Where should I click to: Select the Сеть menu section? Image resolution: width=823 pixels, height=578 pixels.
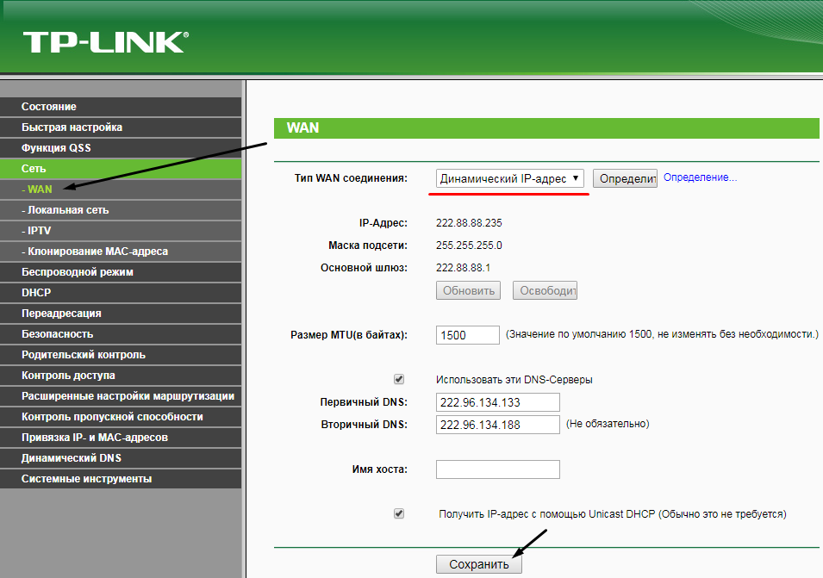coord(121,169)
